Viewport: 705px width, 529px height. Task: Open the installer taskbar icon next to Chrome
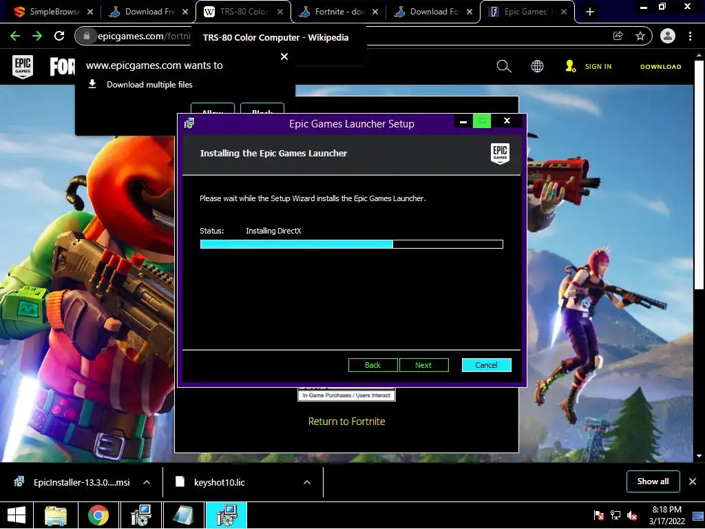[x=140, y=515]
